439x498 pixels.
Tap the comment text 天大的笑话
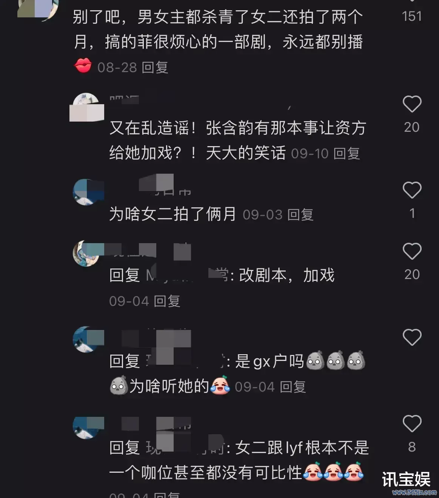coord(246,153)
